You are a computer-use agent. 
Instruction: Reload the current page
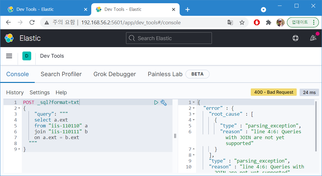pyautogui.click(x=32, y=22)
